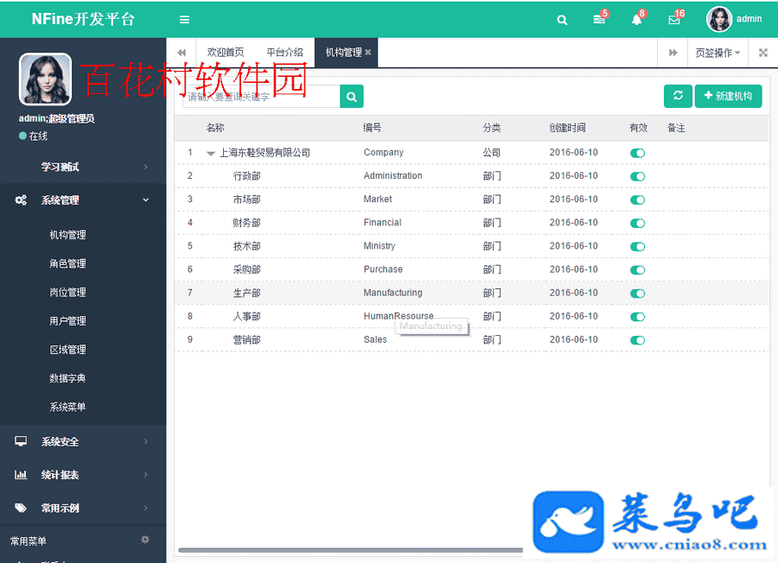Click the green refresh button
This screenshot has height=563, width=778.
(x=678, y=96)
